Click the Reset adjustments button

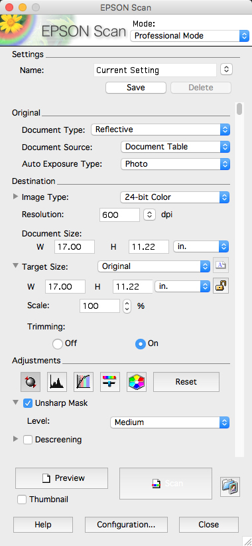click(x=186, y=382)
